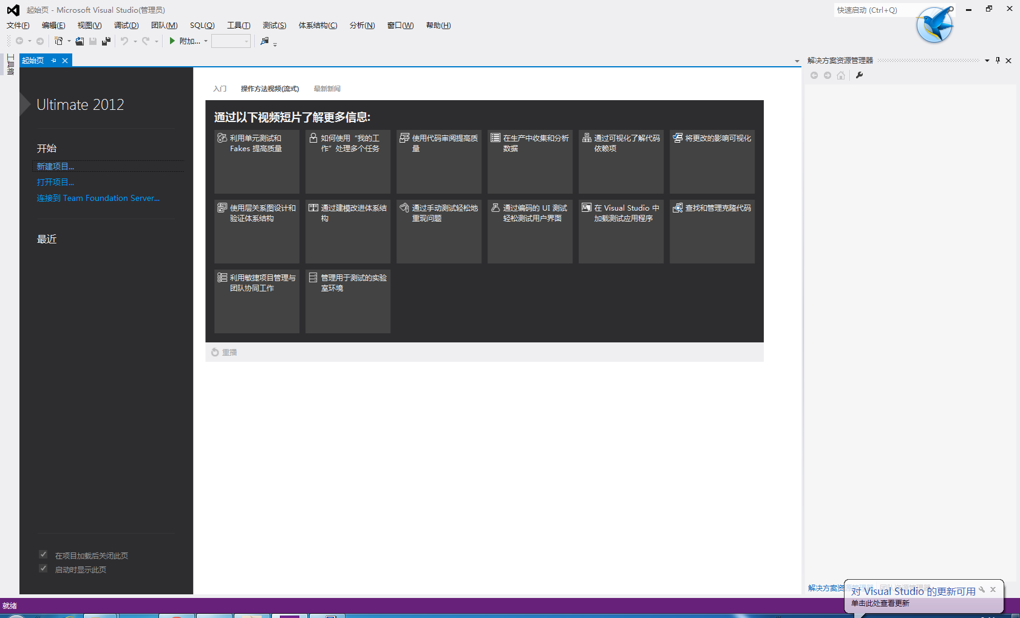The width and height of the screenshot is (1020, 618).
Task: Pin the 起始页 tab
Action: pyautogui.click(x=53, y=61)
